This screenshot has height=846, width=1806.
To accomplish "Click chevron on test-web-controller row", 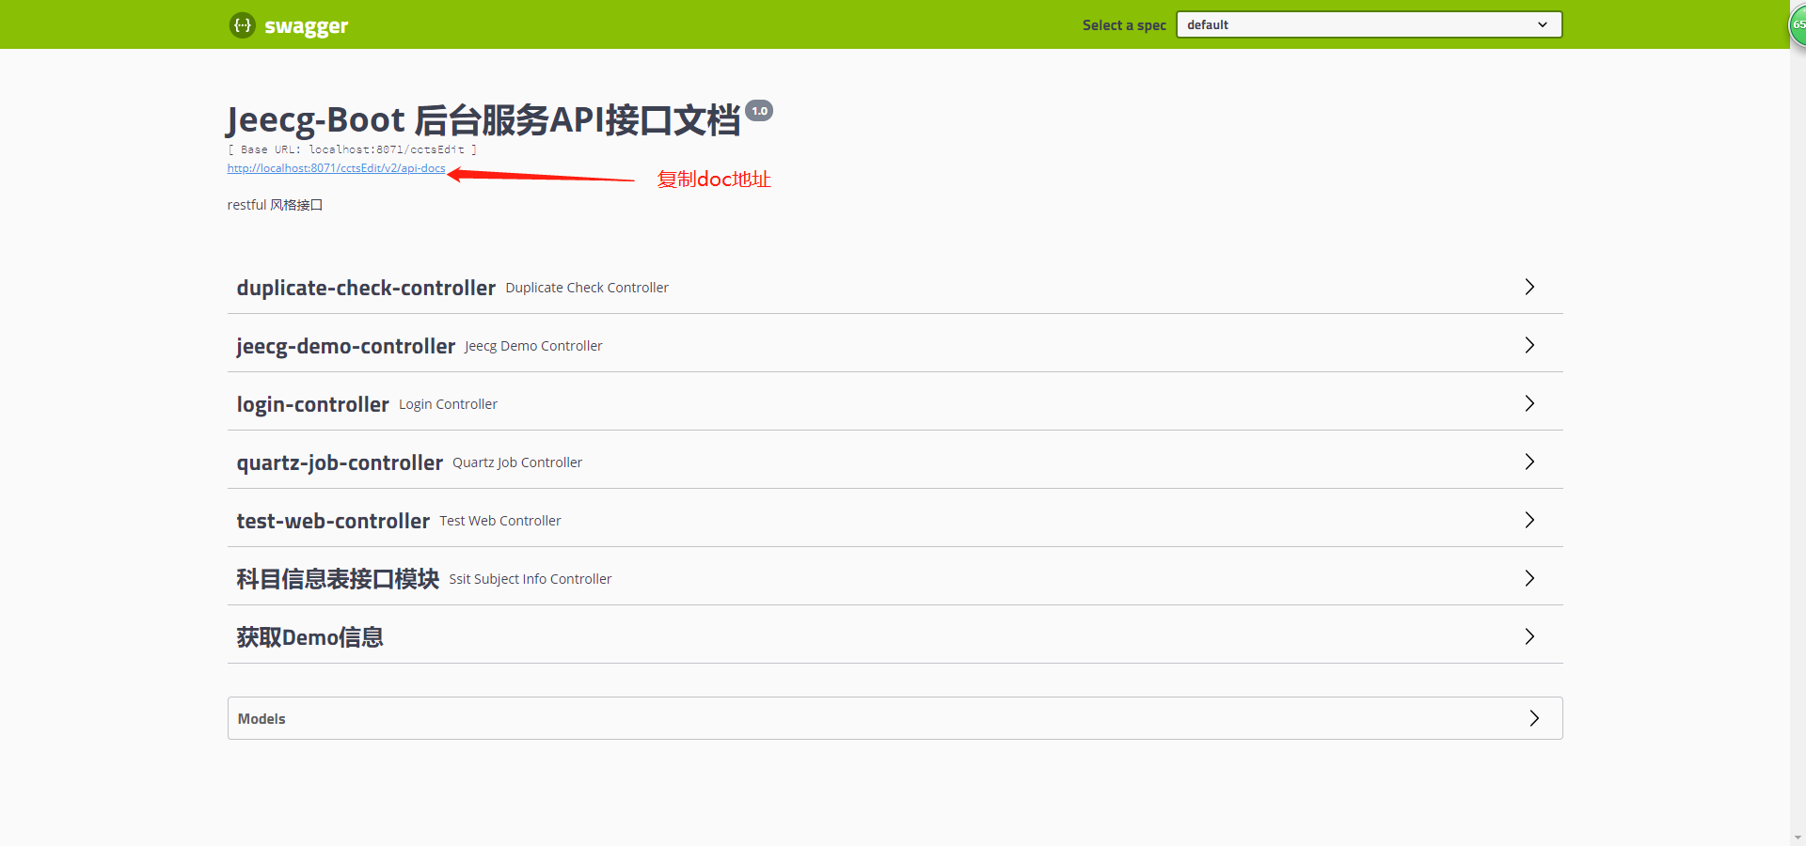I will click(x=1529, y=520).
